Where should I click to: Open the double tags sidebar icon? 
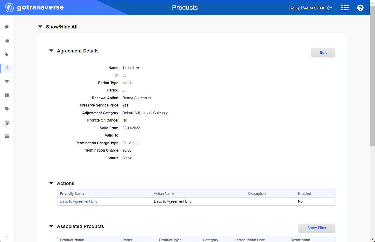click(x=7, y=109)
